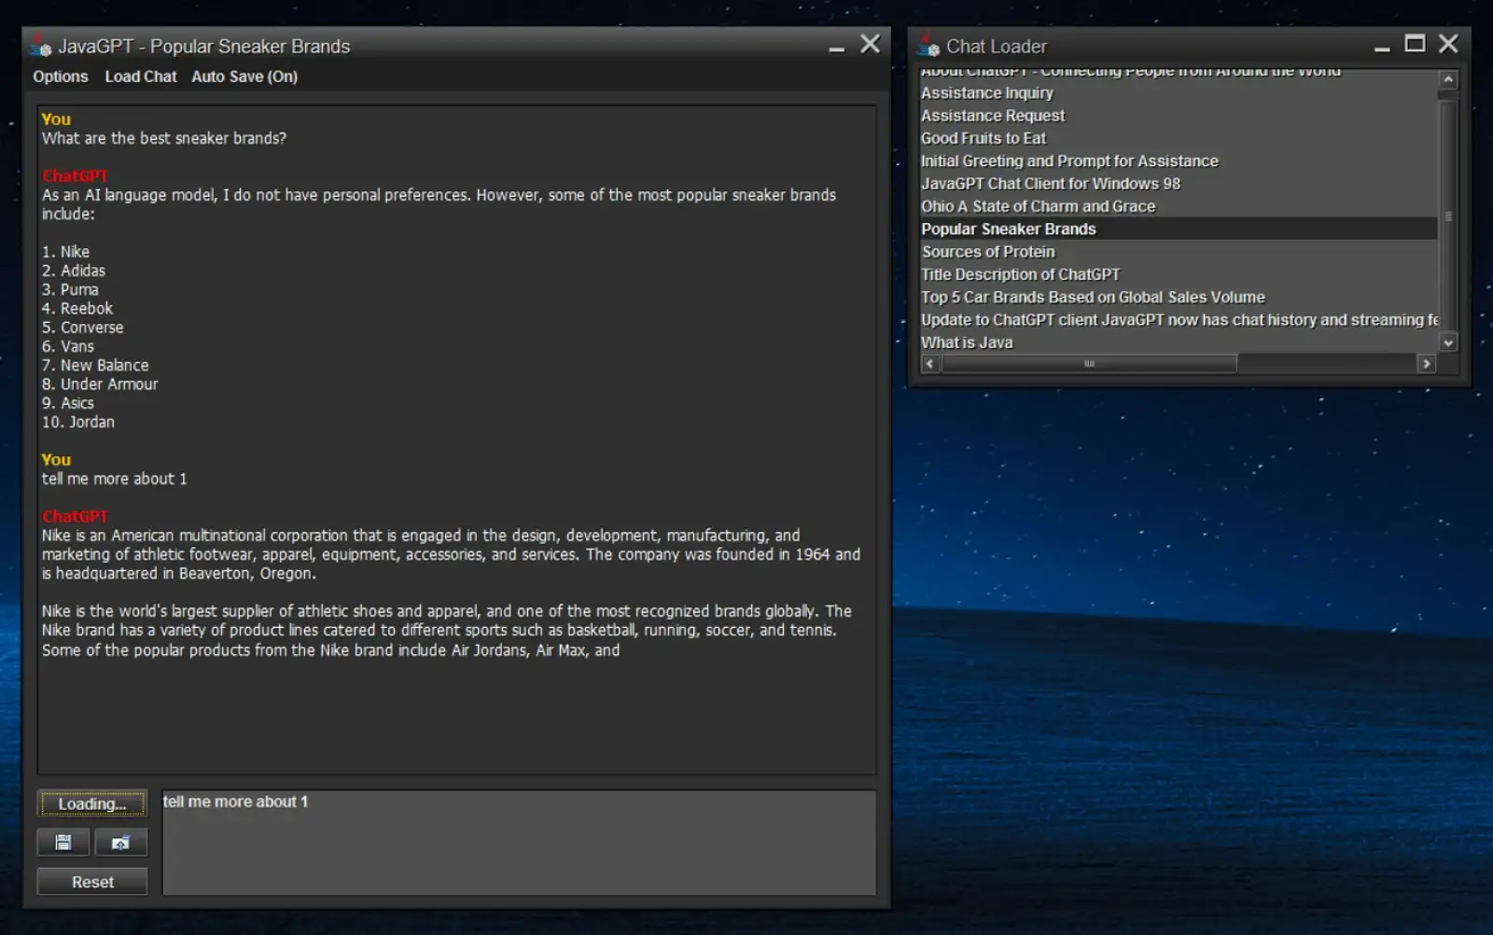Screen dimensions: 1493x935
Task: Click the Reset button
Action: [92, 882]
